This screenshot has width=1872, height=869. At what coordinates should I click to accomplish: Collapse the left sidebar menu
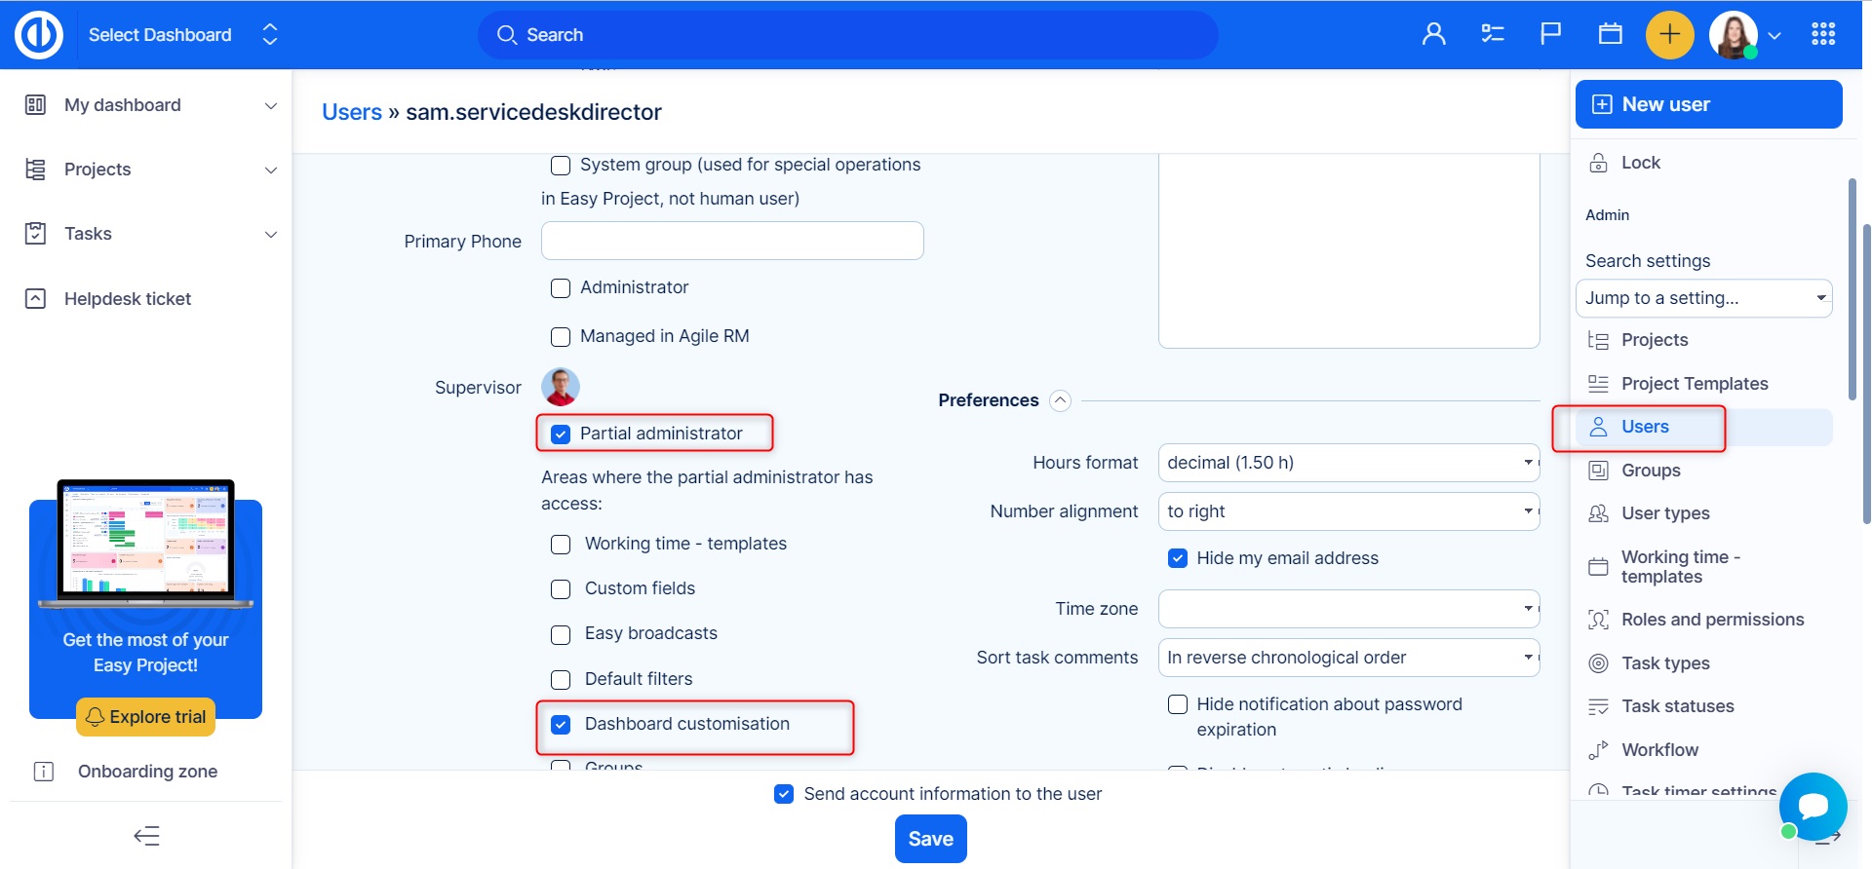(146, 836)
